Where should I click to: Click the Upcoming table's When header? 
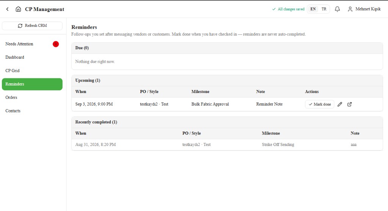pos(81,92)
